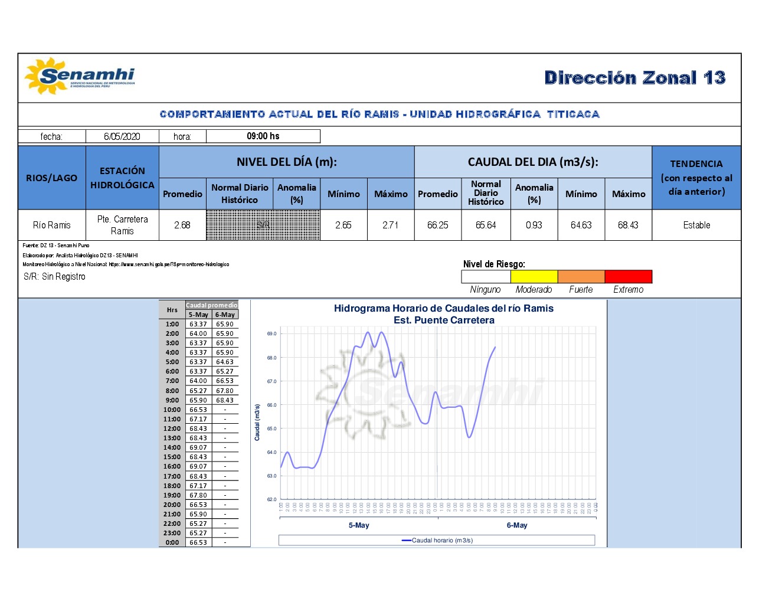Click the Pte. Carretera Ramis station cell
The image size is (779, 602).
(122, 225)
